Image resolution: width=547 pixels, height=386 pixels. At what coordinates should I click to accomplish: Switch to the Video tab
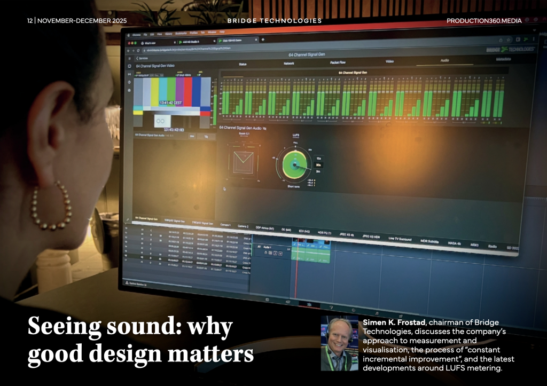coord(389,61)
